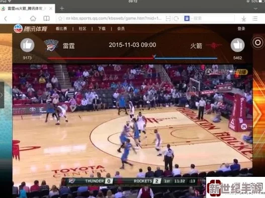Click the 雷霆 team name
265x198 pixels.
(x=68, y=46)
